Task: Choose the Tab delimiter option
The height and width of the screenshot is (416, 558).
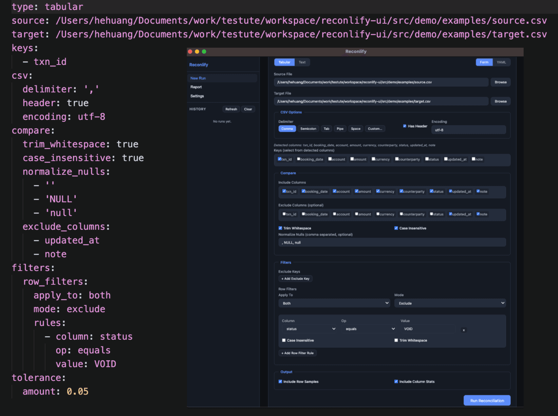Action: [x=326, y=129]
